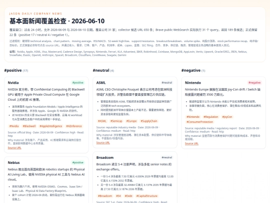Select the #Nvidia tag chip
The image size is (270, 203).
pyautogui.click(x=14, y=126)
